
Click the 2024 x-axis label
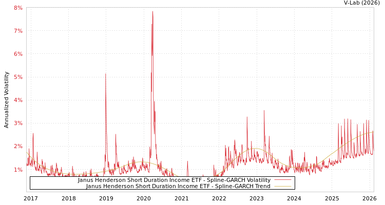(294, 198)
